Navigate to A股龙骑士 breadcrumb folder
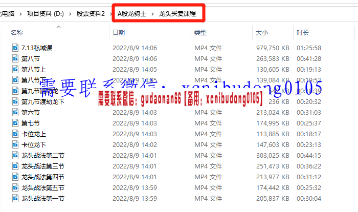The image size is (358, 212). coord(132,14)
